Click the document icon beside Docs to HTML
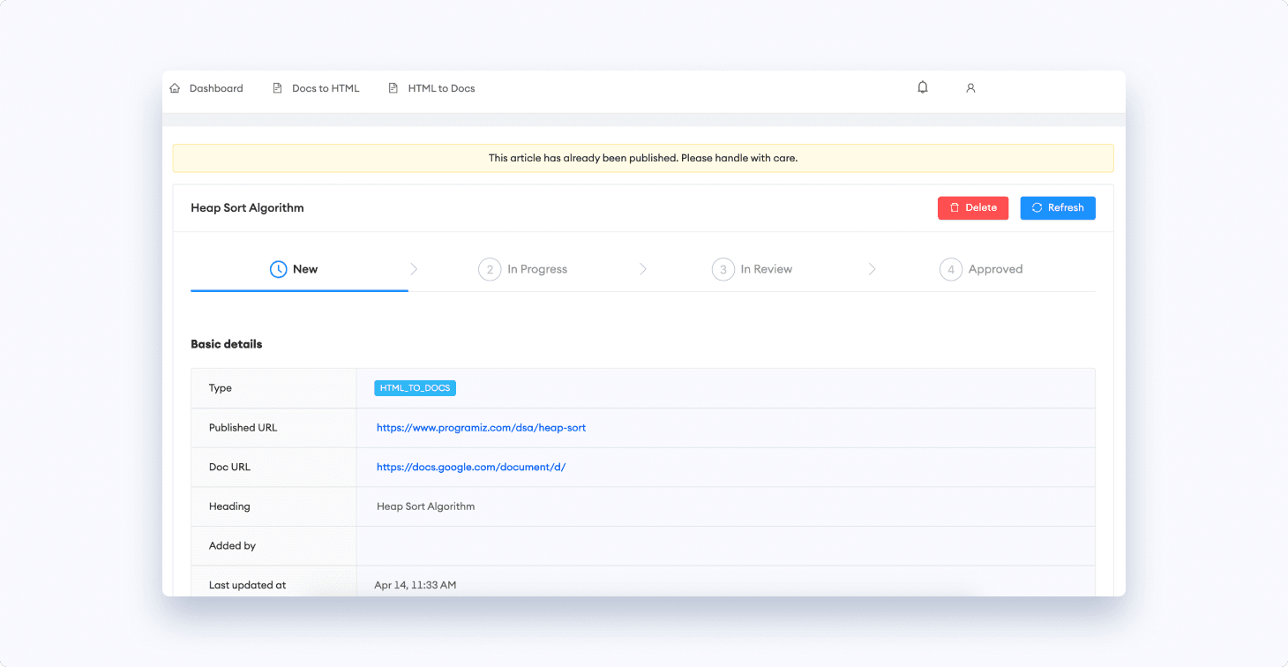This screenshot has width=1288, height=667. coord(279,87)
